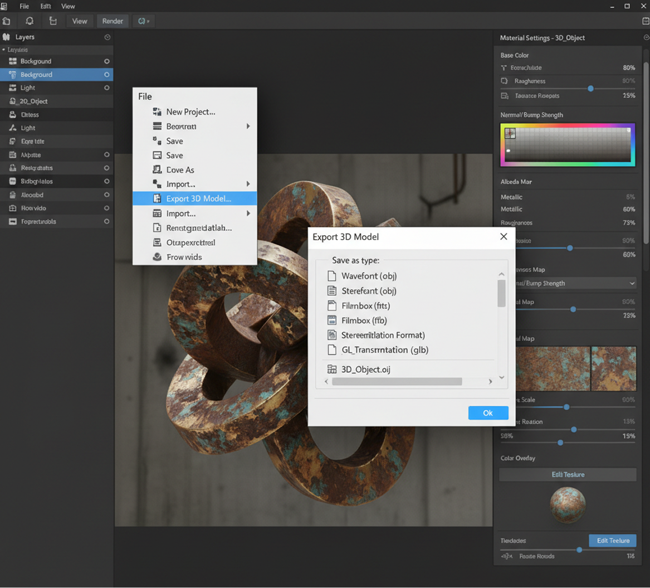Click the 3D_Object.oij file icon
The height and width of the screenshot is (588, 650).
332,369
